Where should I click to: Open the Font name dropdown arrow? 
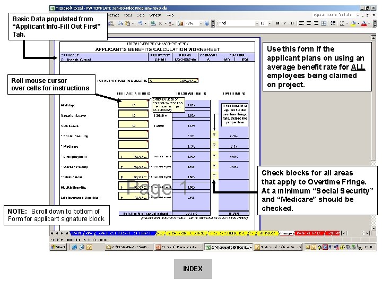click(257, 23)
